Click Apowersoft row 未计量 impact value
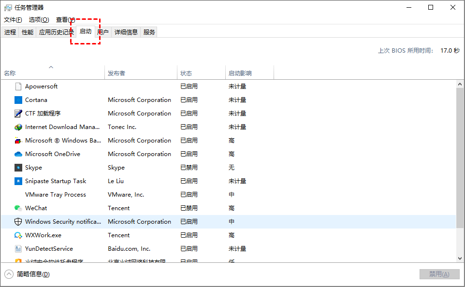Viewport: 465px width, 287px height. (x=237, y=86)
